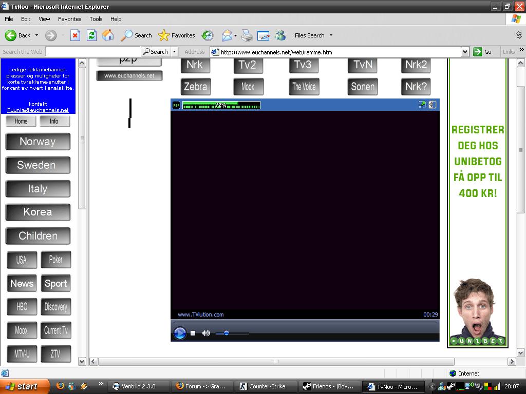Click the Files Search toolbar button
The height and width of the screenshot is (394, 526).
pos(310,35)
